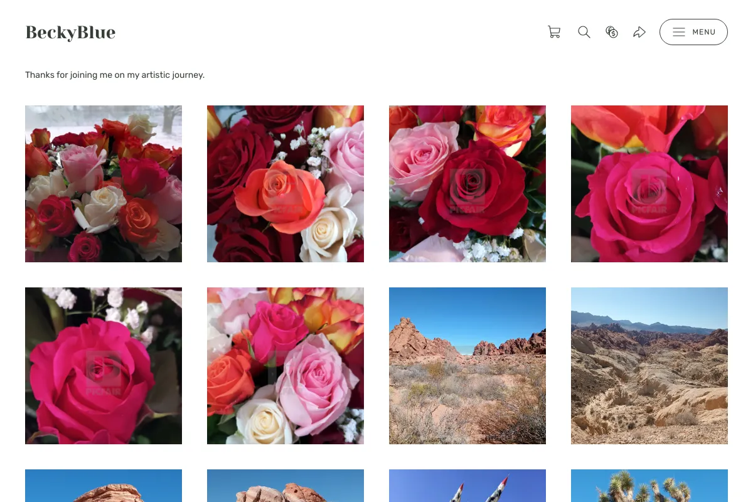The height and width of the screenshot is (502, 753).
Task: Open the desert red rocks and brush photo
Action: click(467, 366)
